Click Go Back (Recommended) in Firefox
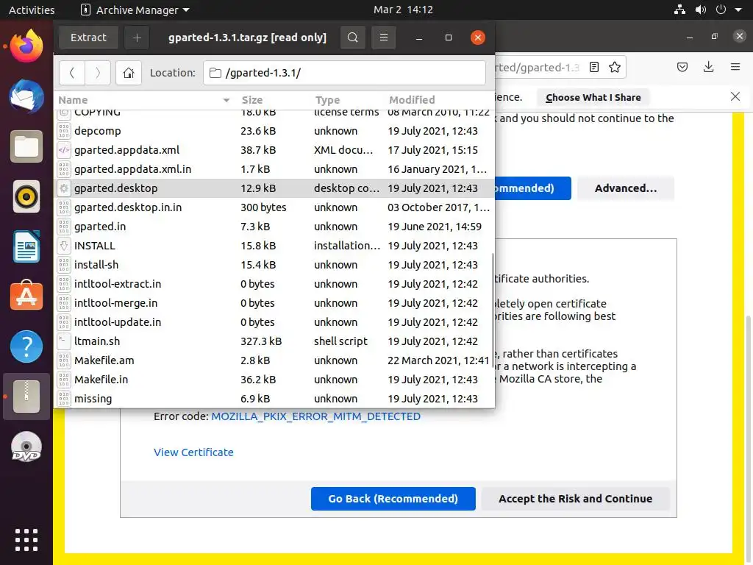The height and width of the screenshot is (565, 753). [393, 499]
